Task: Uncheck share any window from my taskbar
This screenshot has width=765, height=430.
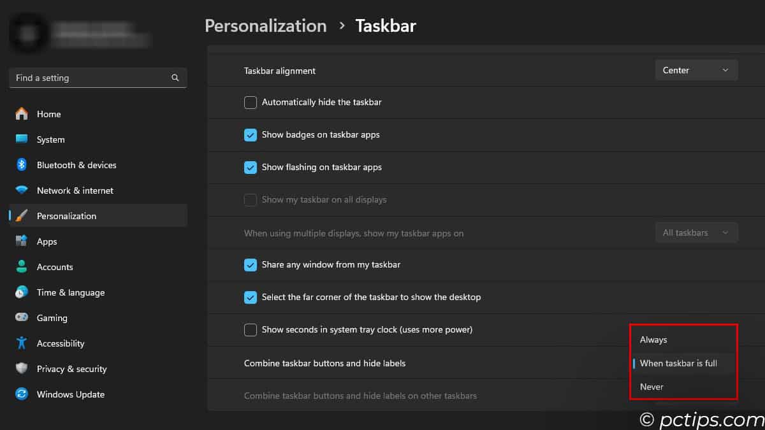Action: click(x=250, y=264)
